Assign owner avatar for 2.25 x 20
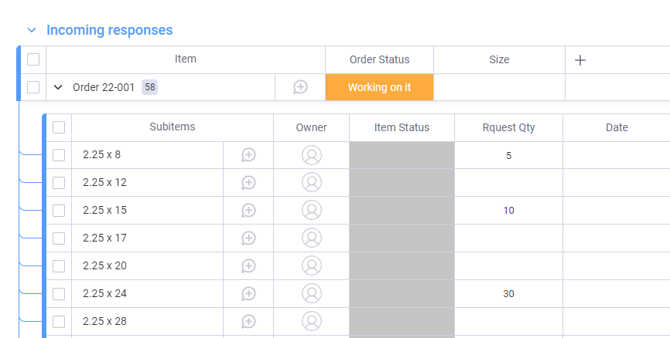 click(x=312, y=265)
